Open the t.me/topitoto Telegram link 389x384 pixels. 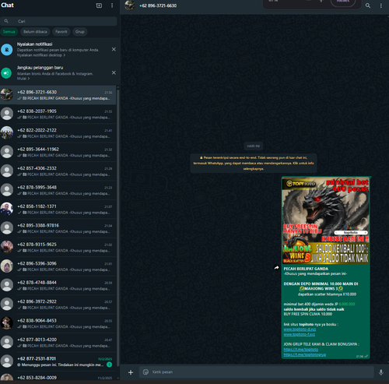pos(301,350)
